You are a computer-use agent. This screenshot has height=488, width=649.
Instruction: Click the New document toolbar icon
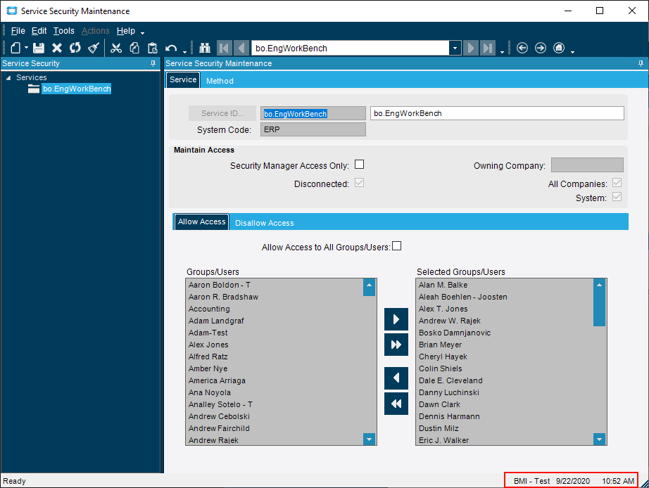pyautogui.click(x=15, y=48)
